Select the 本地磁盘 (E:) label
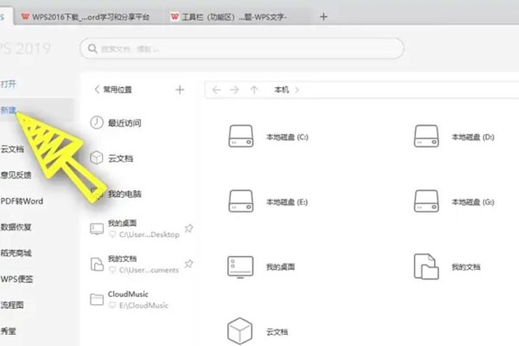The height and width of the screenshot is (346, 519). [x=286, y=202]
